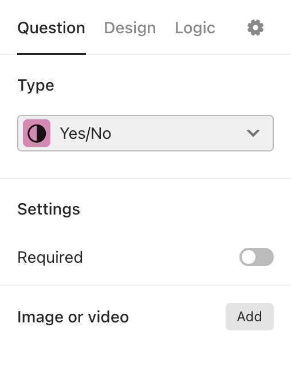Image resolution: width=291 pixels, height=366 pixels.
Task: Click the chevron arrow in Type field
Action: (x=253, y=133)
